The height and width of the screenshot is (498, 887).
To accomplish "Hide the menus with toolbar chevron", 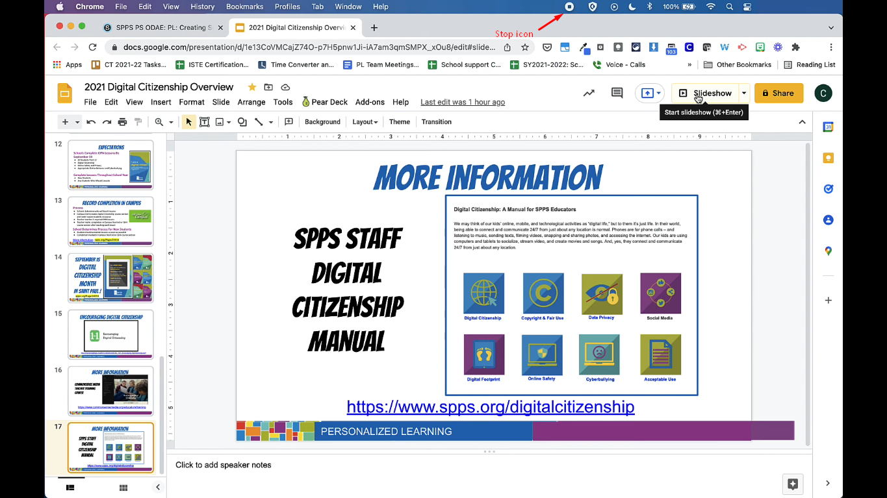I will pyautogui.click(x=802, y=122).
